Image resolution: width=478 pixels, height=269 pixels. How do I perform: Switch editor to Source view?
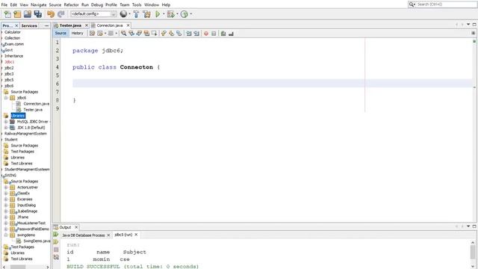coord(60,33)
